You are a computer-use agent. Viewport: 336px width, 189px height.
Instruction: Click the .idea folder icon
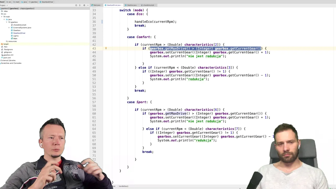point(2,11)
